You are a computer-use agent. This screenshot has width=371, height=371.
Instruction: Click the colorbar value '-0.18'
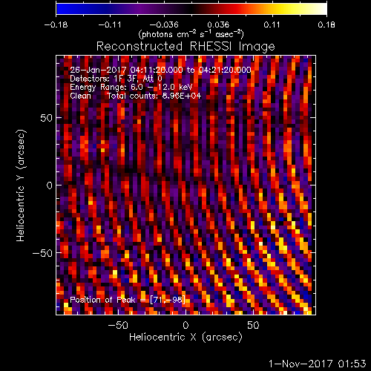click(56, 24)
